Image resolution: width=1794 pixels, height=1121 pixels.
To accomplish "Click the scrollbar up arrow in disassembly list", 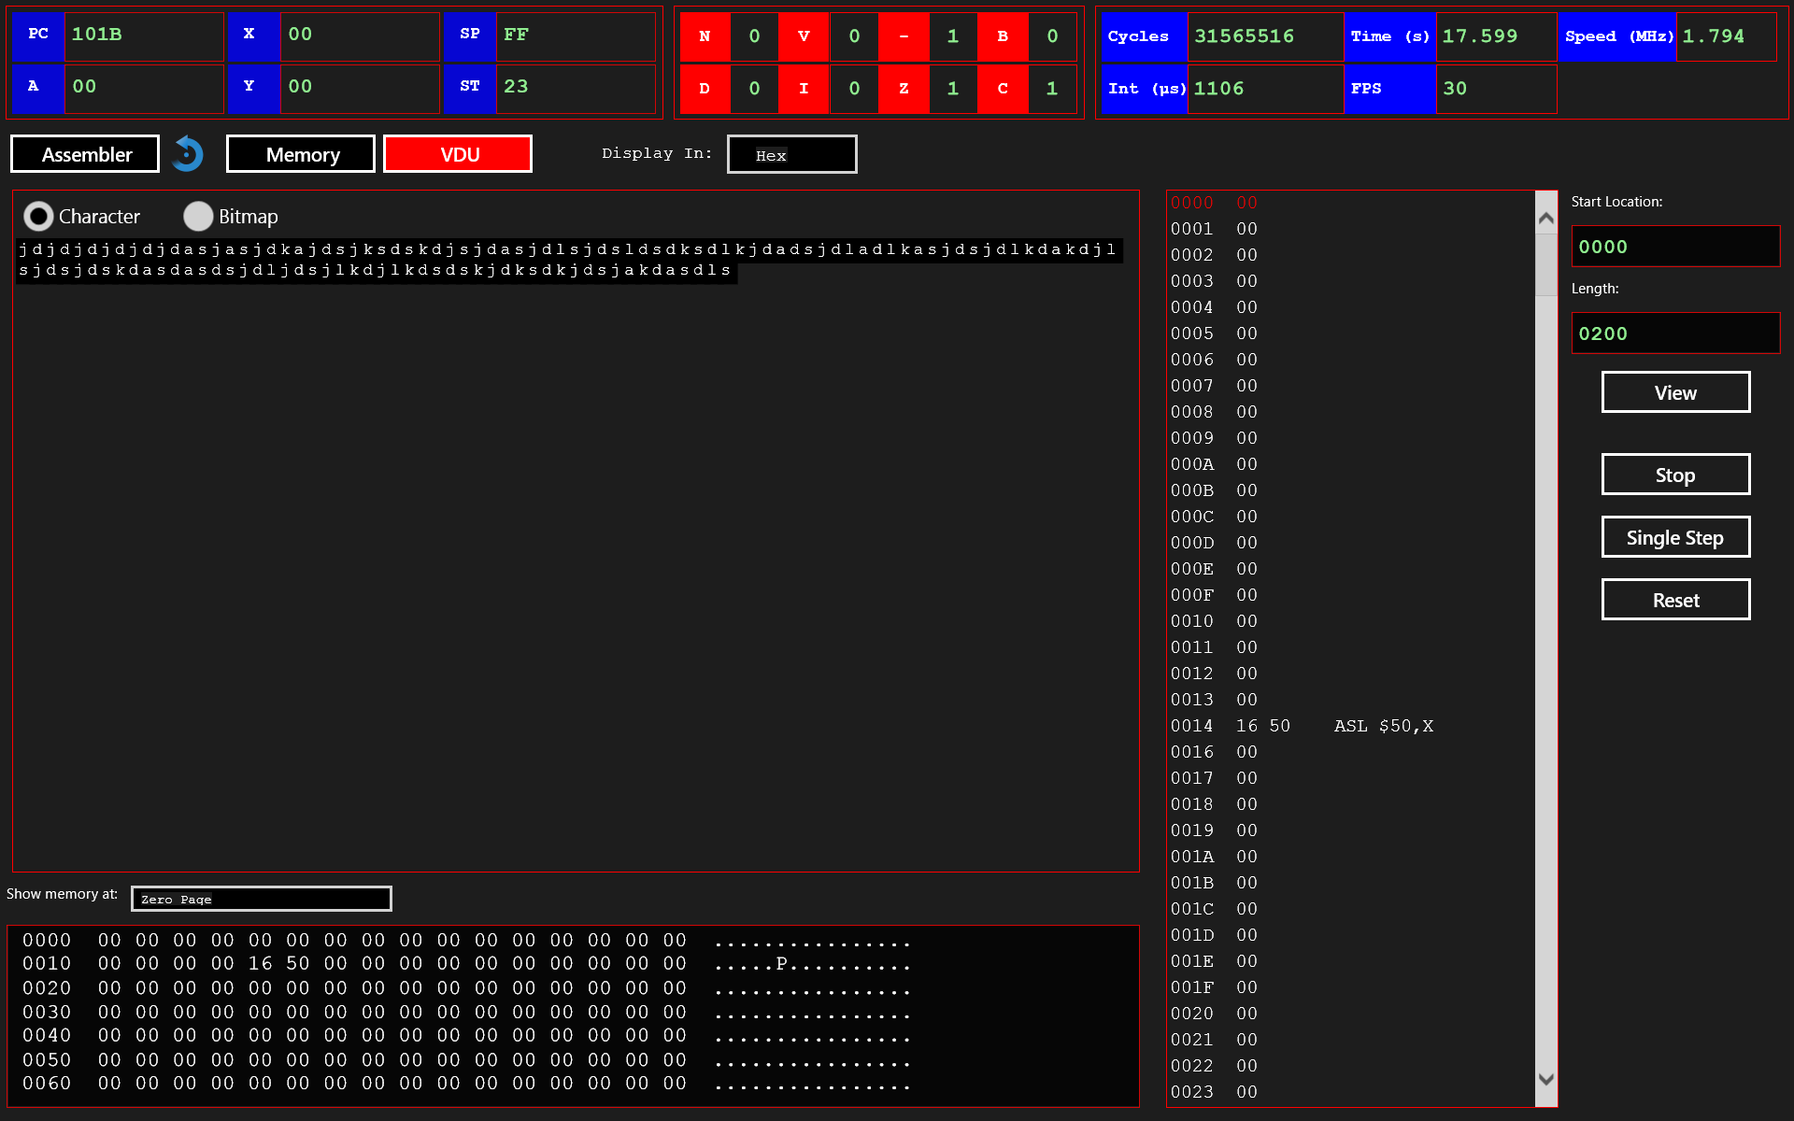I will [1546, 219].
